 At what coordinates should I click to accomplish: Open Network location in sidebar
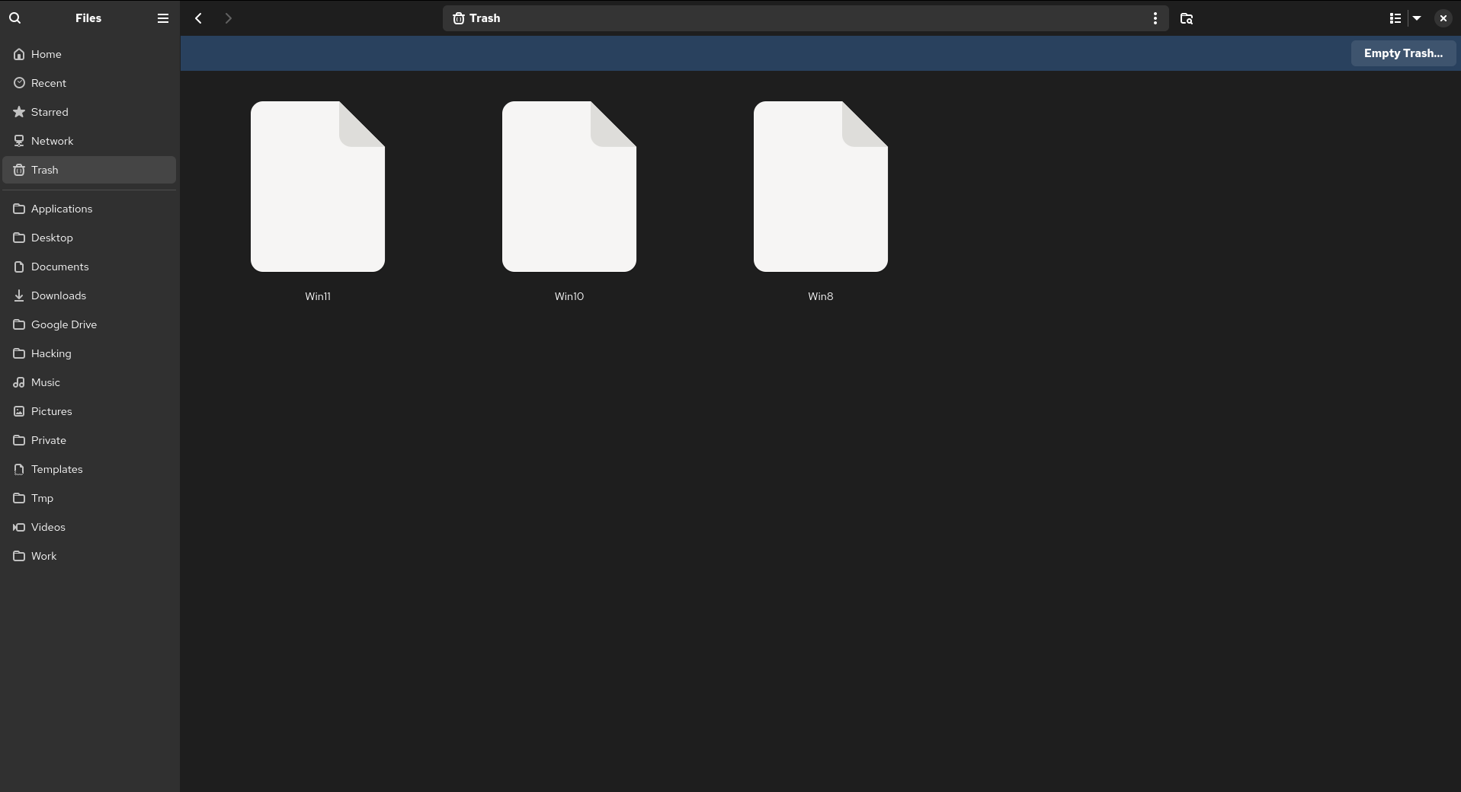(52, 141)
